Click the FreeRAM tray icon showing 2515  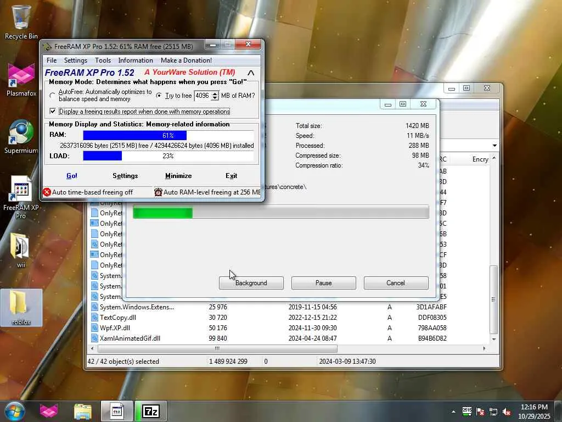click(x=467, y=411)
